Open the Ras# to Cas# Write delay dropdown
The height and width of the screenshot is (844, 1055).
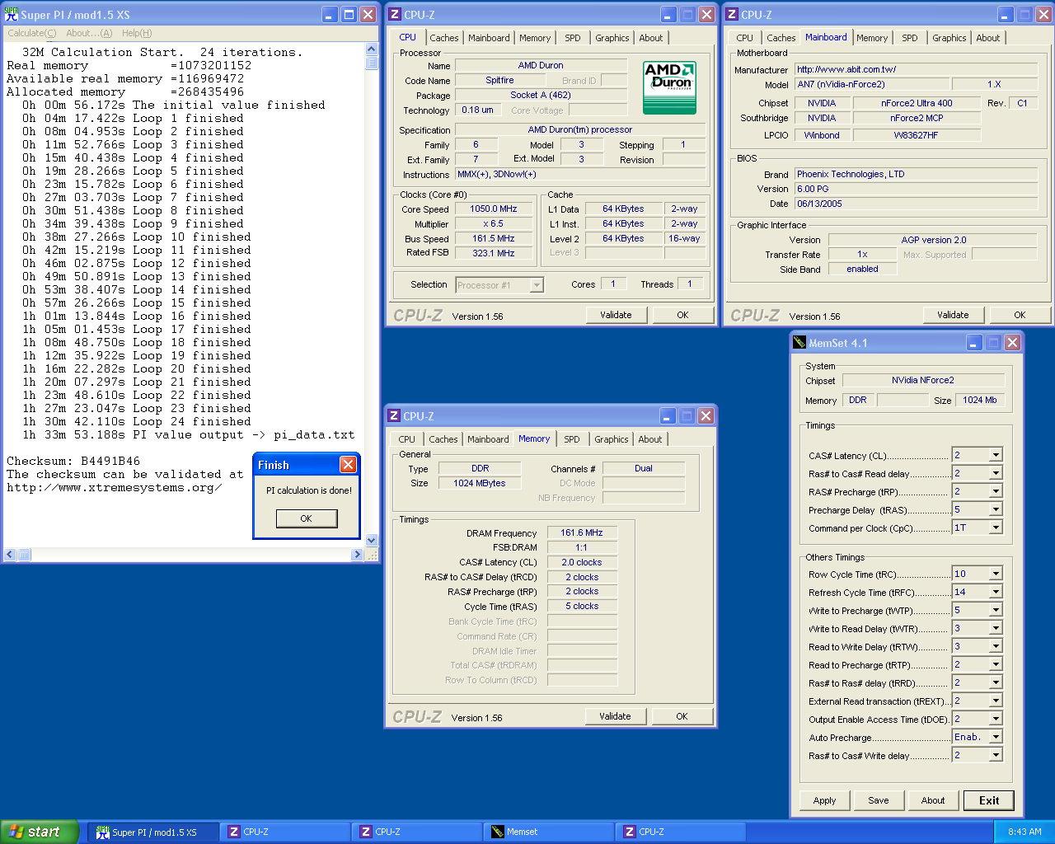click(x=996, y=755)
